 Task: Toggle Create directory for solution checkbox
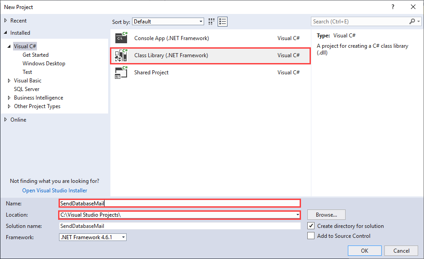tap(311, 226)
